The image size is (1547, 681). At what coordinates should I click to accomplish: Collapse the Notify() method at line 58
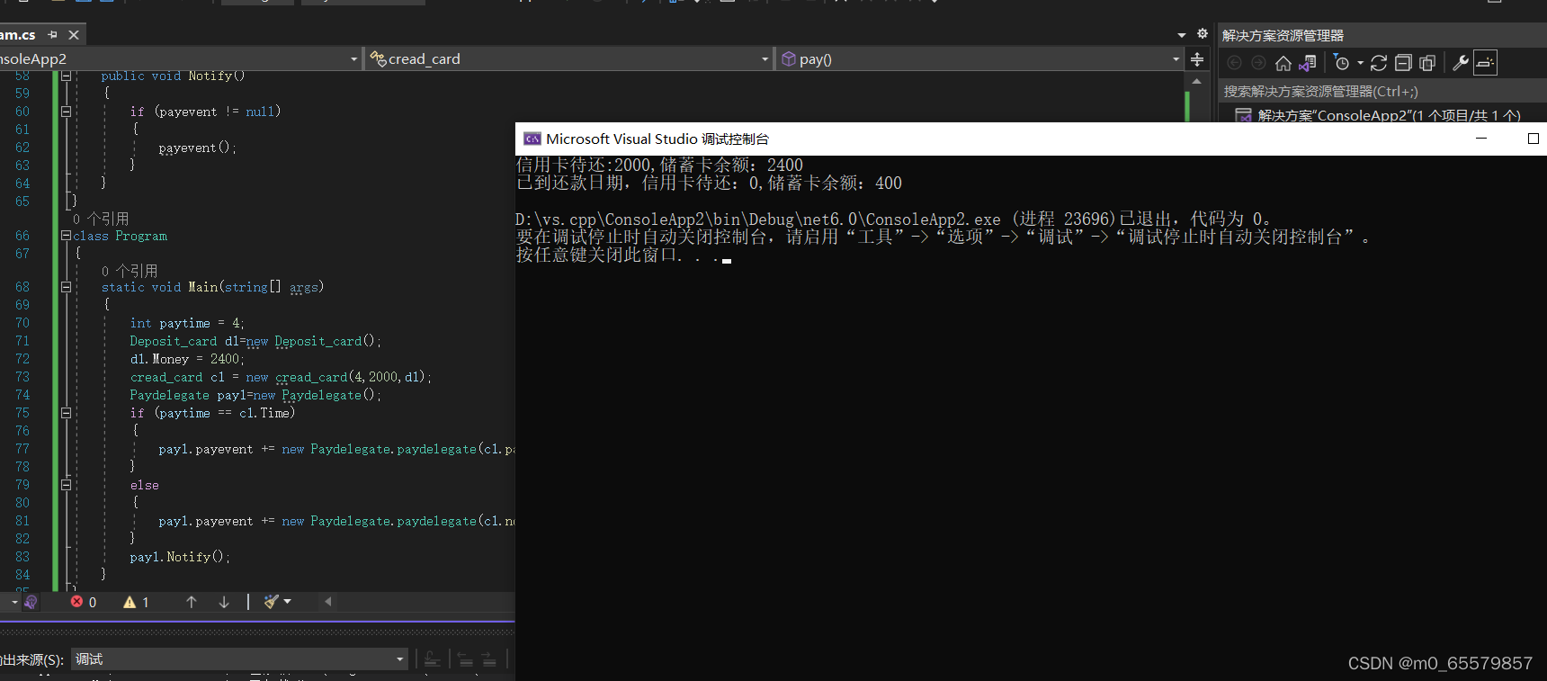[66, 76]
